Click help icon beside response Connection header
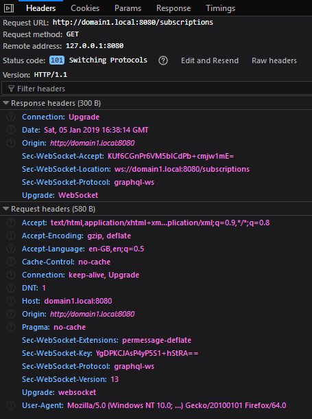Viewport: 312px width, 419px height. coord(11,117)
